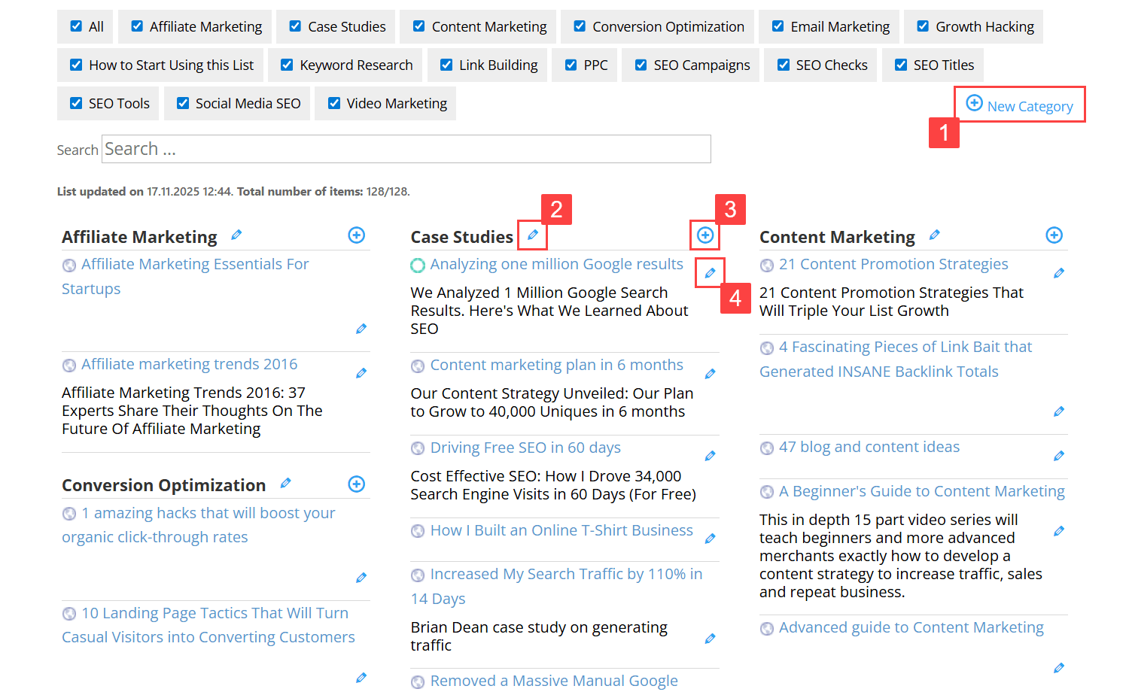Toggle the PPC category checkbox
The width and height of the screenshot is (1129, 692).
571,65
